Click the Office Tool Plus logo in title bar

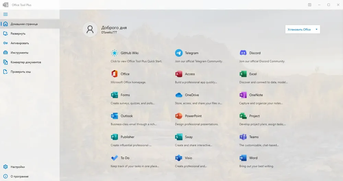5,5
